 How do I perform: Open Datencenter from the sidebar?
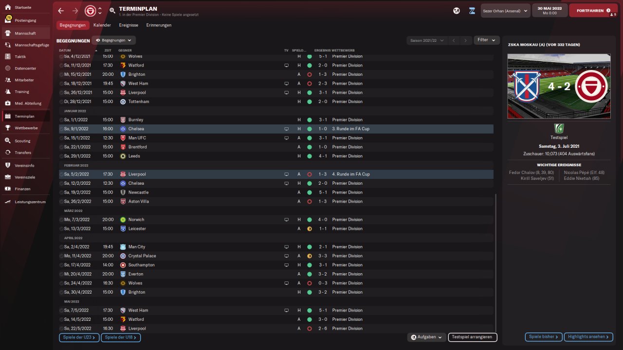(x=8, y=68)
